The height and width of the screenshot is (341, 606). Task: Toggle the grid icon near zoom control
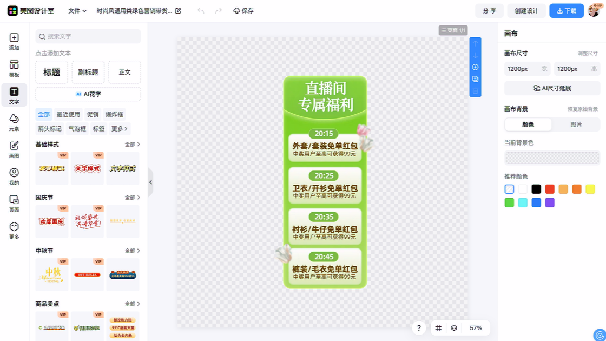tap(439, 328)
